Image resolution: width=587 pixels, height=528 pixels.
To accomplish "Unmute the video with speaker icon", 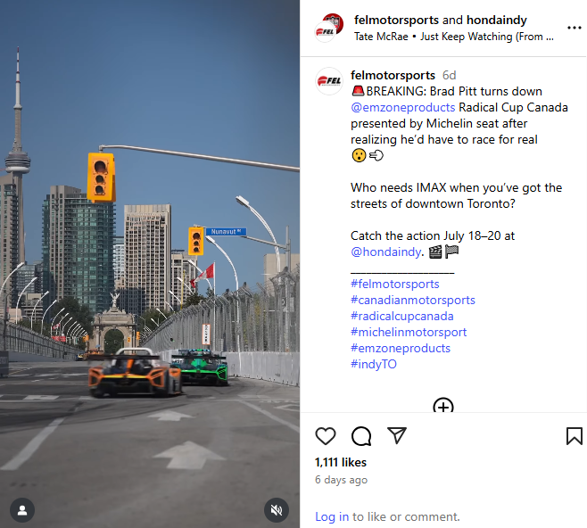I will pyautogui.click(x=277, y=510).
